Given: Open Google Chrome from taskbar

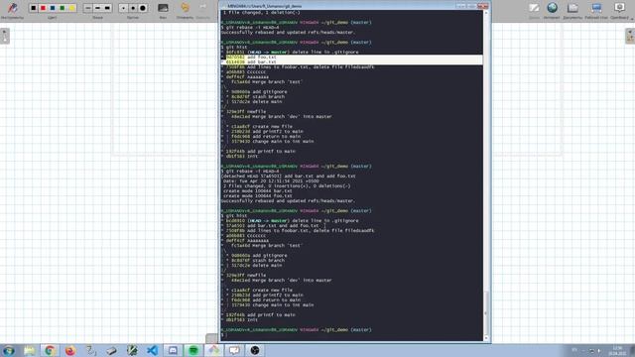Looking at the screenshot, I should pos(50,350).
